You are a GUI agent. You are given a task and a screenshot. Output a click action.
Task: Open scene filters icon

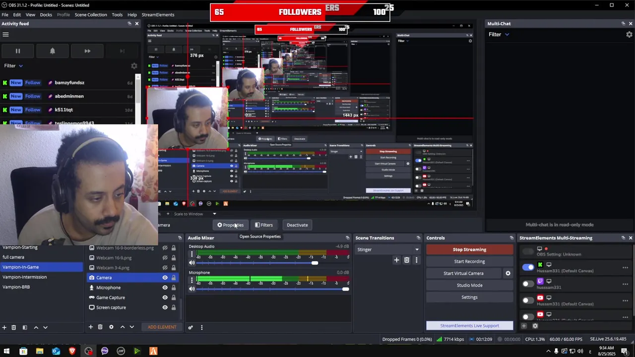24,327
